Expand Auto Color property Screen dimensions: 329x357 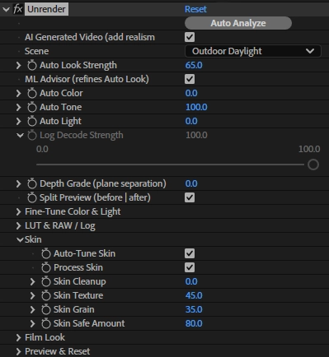tap(18, 93)
